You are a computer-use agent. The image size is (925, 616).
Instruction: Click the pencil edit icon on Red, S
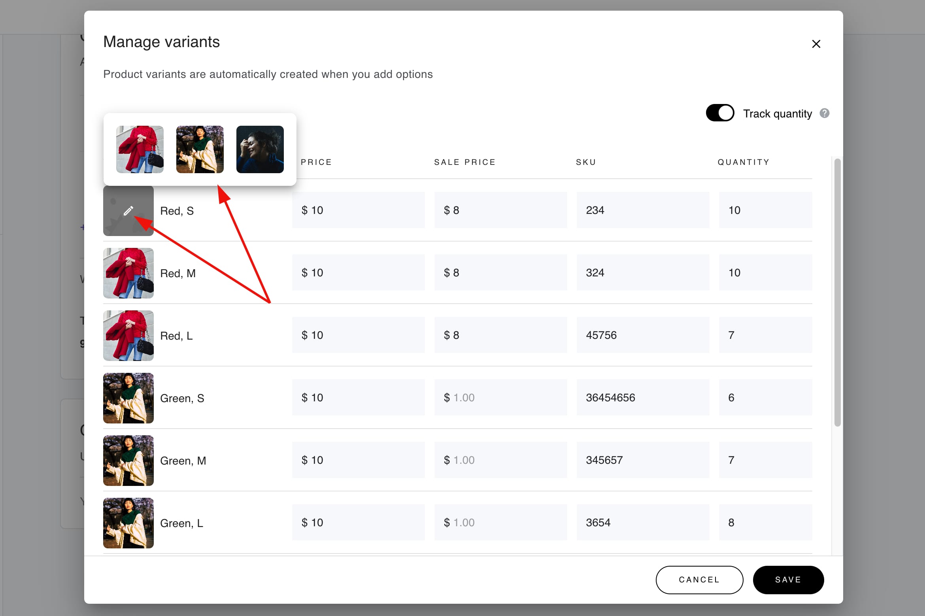point(128,211)
